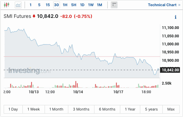Select the active 30 minute interval
The image size is (183, 117).
(x=57, y=5)
